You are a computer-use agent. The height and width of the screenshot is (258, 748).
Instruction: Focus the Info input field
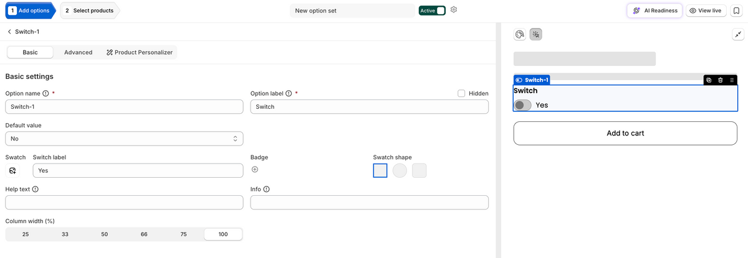click(369, 203)
